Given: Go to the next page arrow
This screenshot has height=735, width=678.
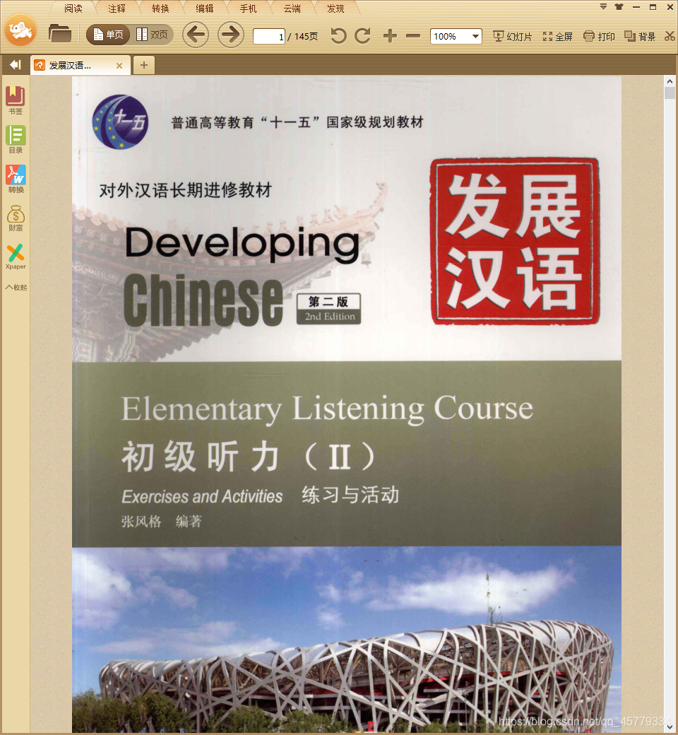Looking at the screenshot, I should (230, 35).
